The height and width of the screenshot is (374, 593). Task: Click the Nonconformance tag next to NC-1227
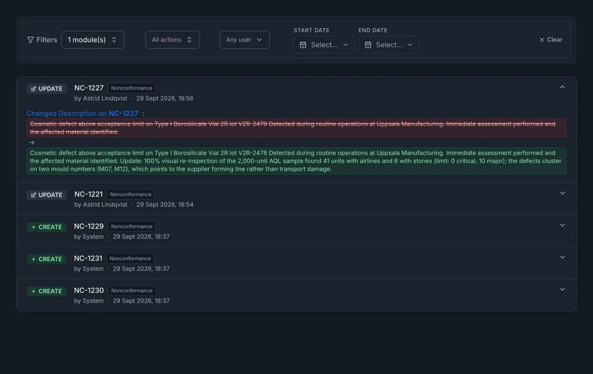coord(132,88)
